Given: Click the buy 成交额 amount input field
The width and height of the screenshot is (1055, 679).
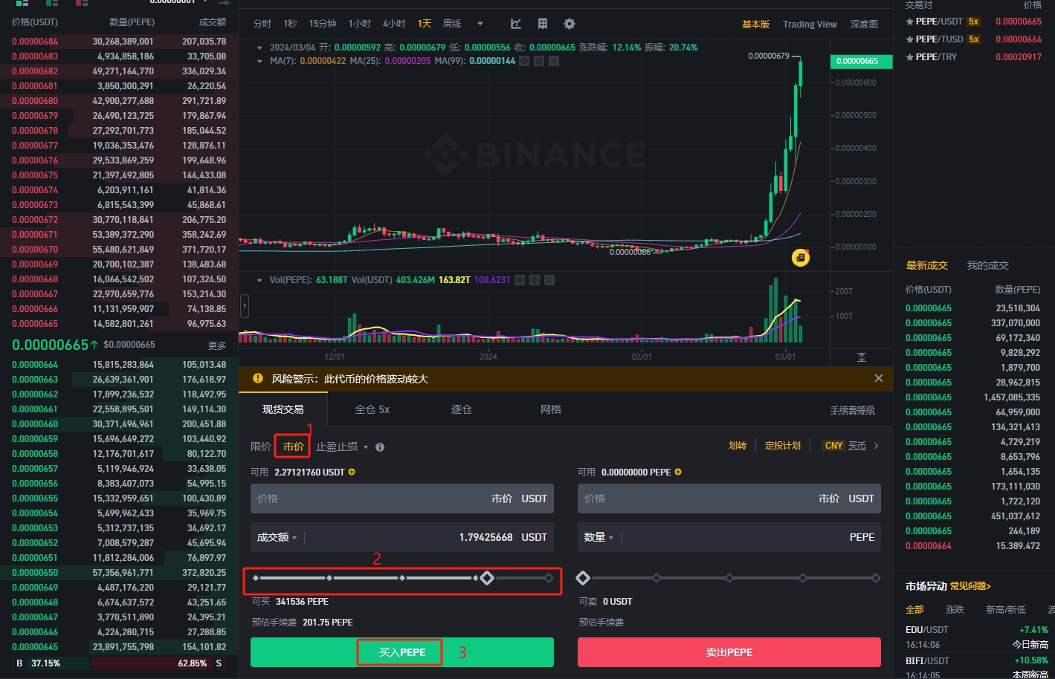Looking at the screenshot, I should point(402,537).
